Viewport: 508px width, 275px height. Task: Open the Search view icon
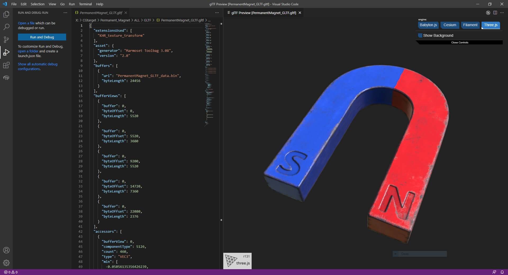pyautogui.click(x=6, y=27)
